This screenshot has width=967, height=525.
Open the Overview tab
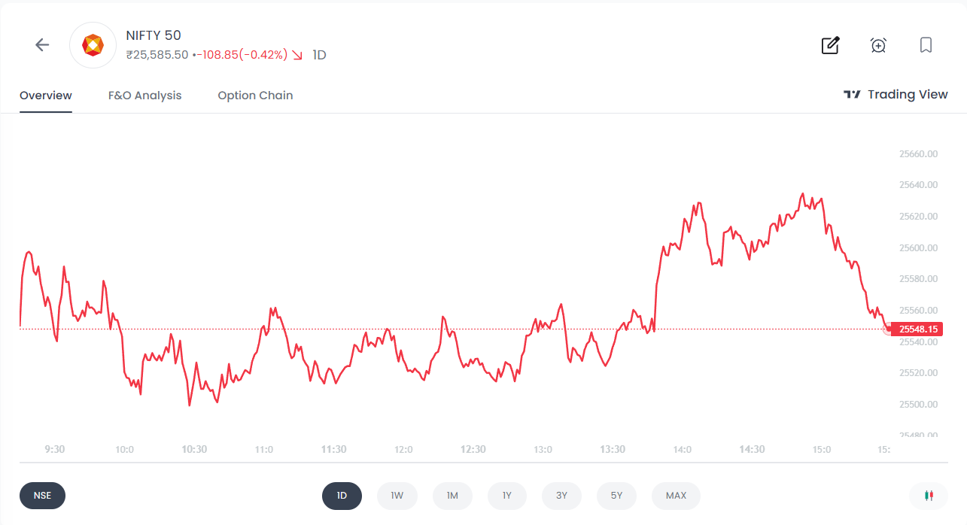[x=46, y=96]
